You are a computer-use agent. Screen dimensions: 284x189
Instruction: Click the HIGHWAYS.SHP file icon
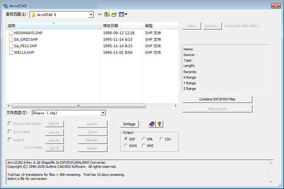11,33
